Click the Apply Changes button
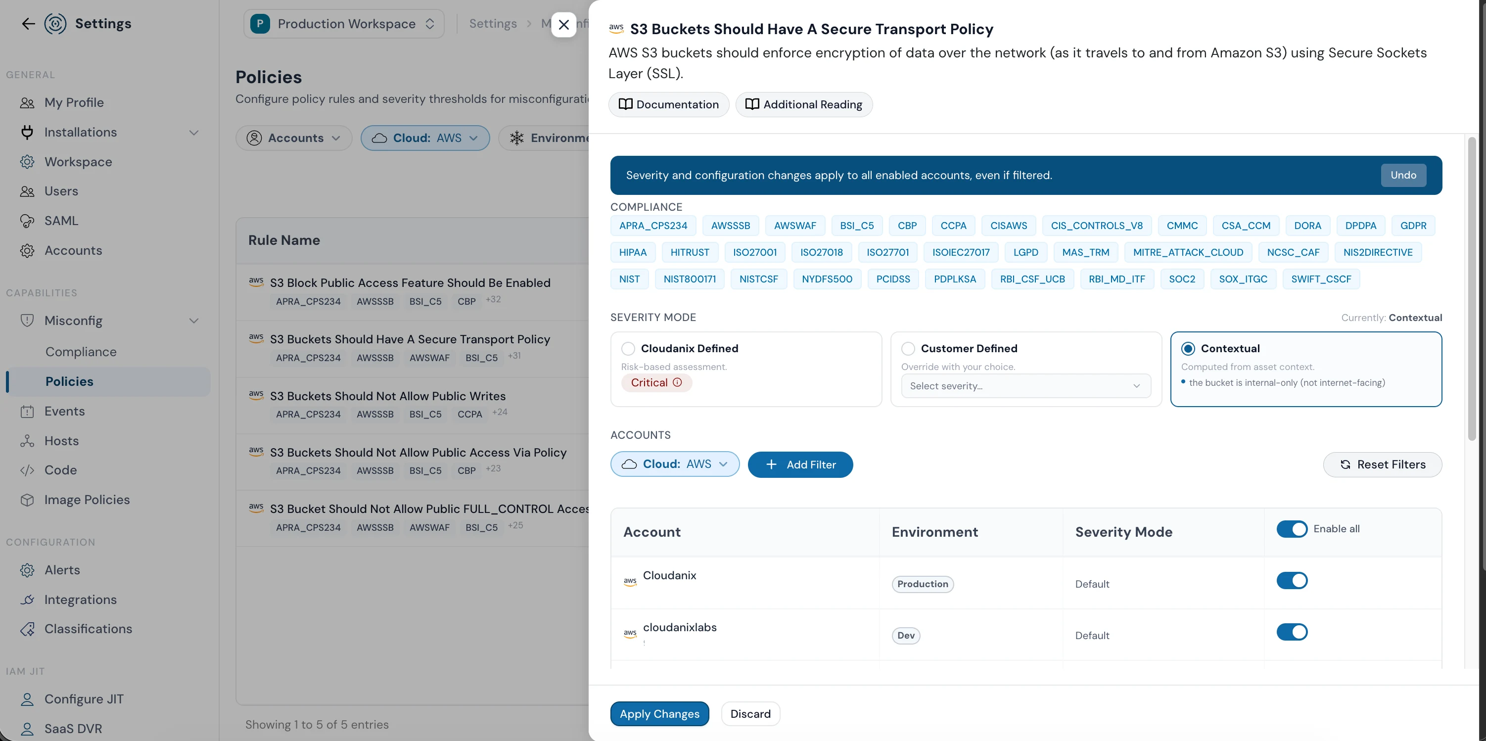Viewport: 1486px width, 741px height. click(x=659, y=714)
